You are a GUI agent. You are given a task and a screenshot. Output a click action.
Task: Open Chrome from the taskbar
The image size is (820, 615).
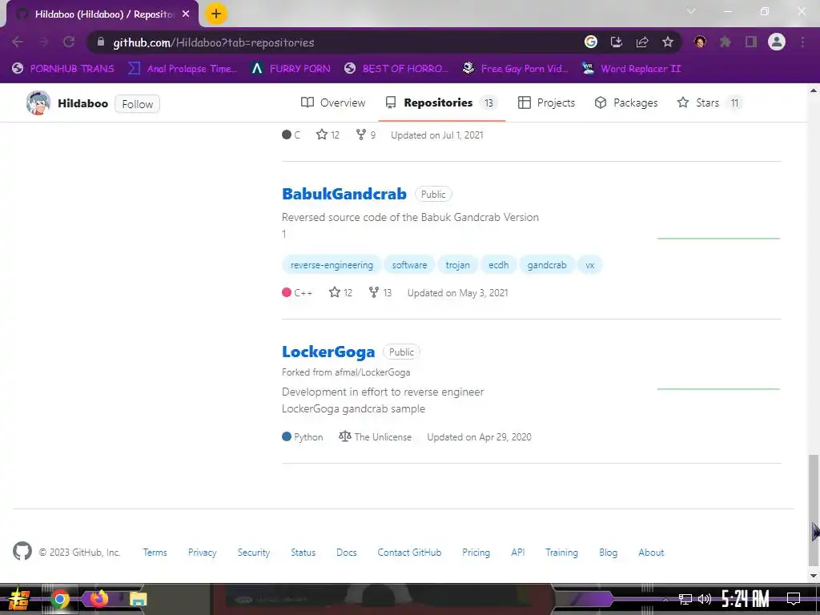[59, 599]
